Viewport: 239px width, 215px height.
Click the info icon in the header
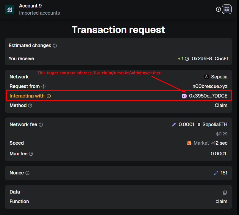tap(218, 9)
